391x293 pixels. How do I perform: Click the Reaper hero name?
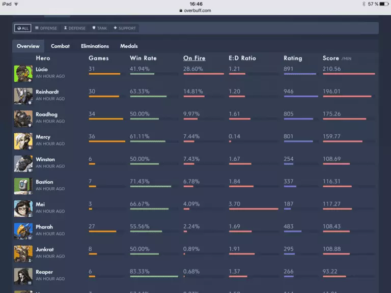coord(44,272)
